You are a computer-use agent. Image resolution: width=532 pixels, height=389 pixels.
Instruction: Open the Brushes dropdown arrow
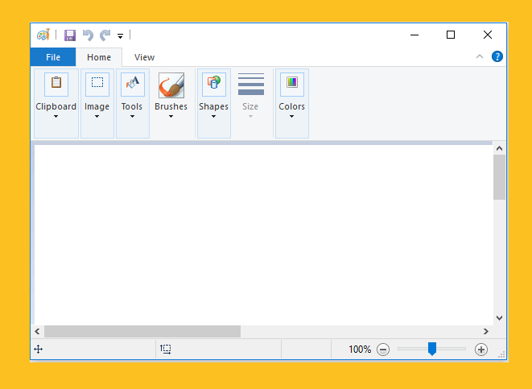(x=171, y=117)
